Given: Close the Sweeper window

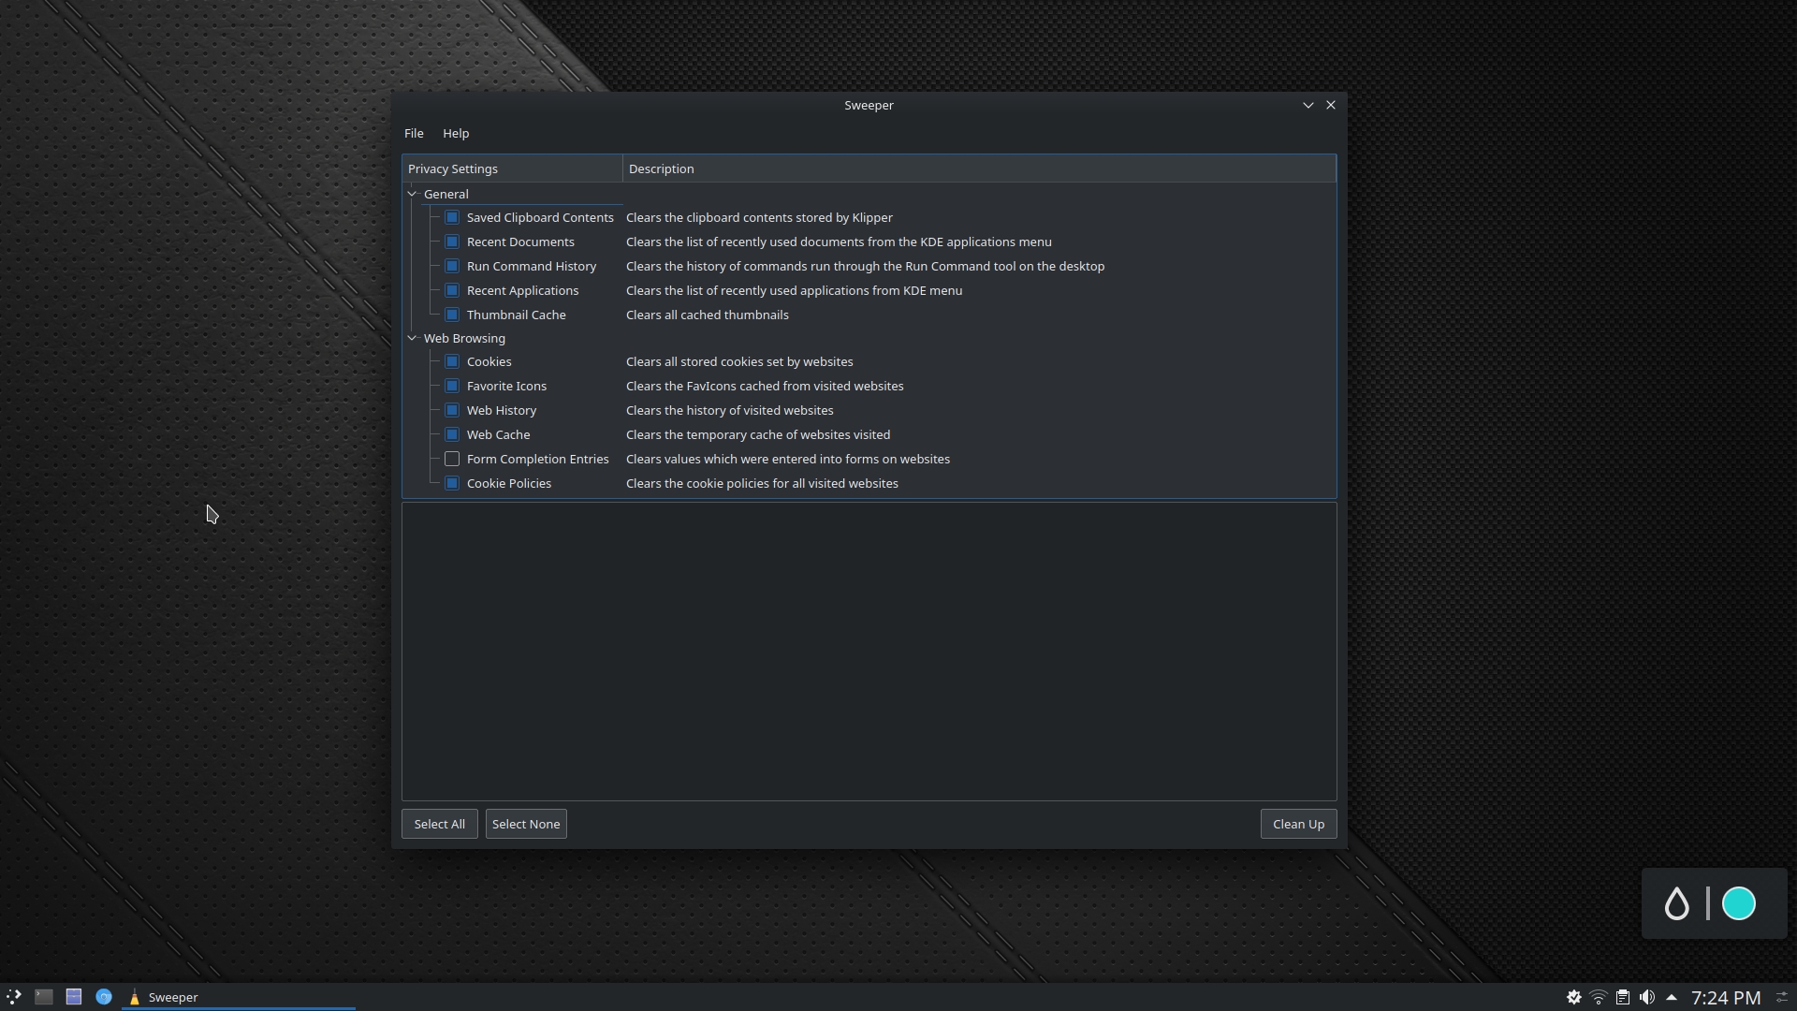Looking at the screenshot, I should click(1331, 105).
